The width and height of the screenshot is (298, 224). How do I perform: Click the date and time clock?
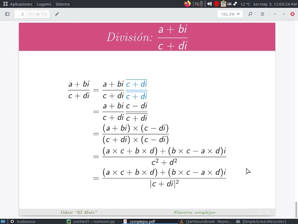coord(275,4)
